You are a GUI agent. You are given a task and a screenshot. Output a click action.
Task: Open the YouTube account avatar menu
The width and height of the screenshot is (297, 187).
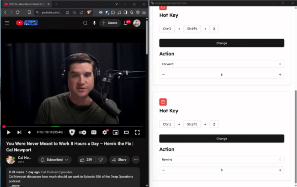(137, 23)
